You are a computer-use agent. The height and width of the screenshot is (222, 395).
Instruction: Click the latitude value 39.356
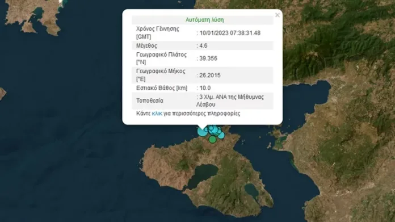pyautogui.click(x=208, y=58)
